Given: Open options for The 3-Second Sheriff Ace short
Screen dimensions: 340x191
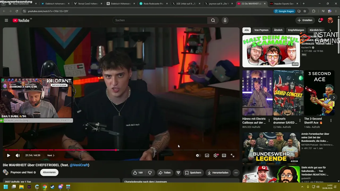Looking at the screenshot, I should point(331,121).
